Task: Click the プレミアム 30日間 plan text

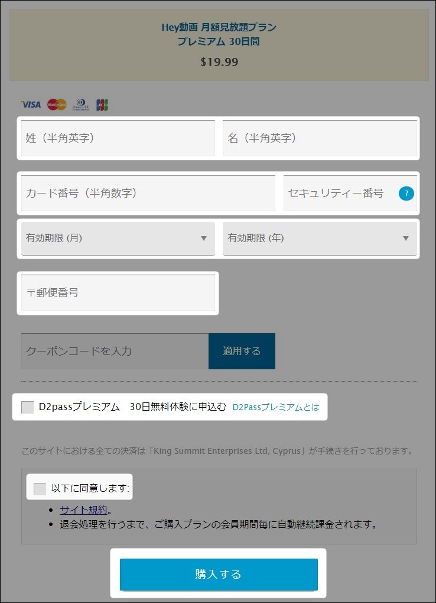Action: 219,41
